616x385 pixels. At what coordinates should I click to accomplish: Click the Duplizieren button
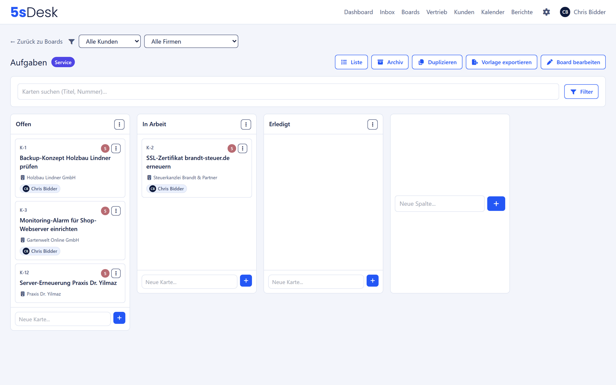click(x=437, y=62)
